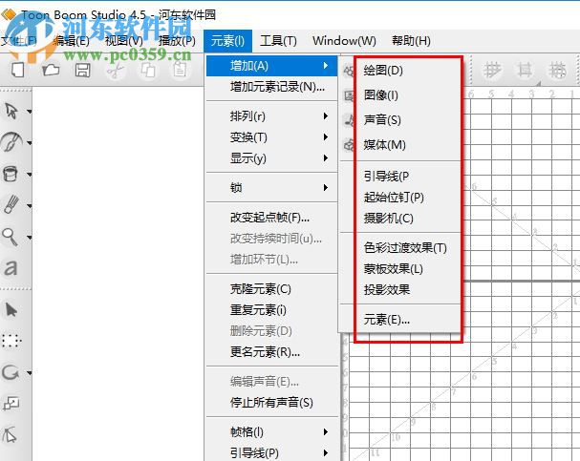Click the Cut scissors toolbar icon
Viewport: 580px width, 461px height.
point(115,70)
